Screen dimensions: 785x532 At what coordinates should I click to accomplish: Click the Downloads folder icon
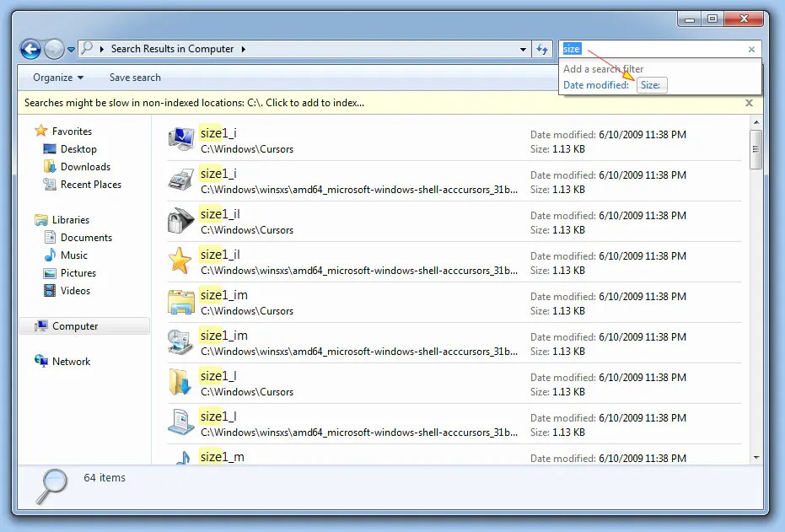click(x=50, y=167)
